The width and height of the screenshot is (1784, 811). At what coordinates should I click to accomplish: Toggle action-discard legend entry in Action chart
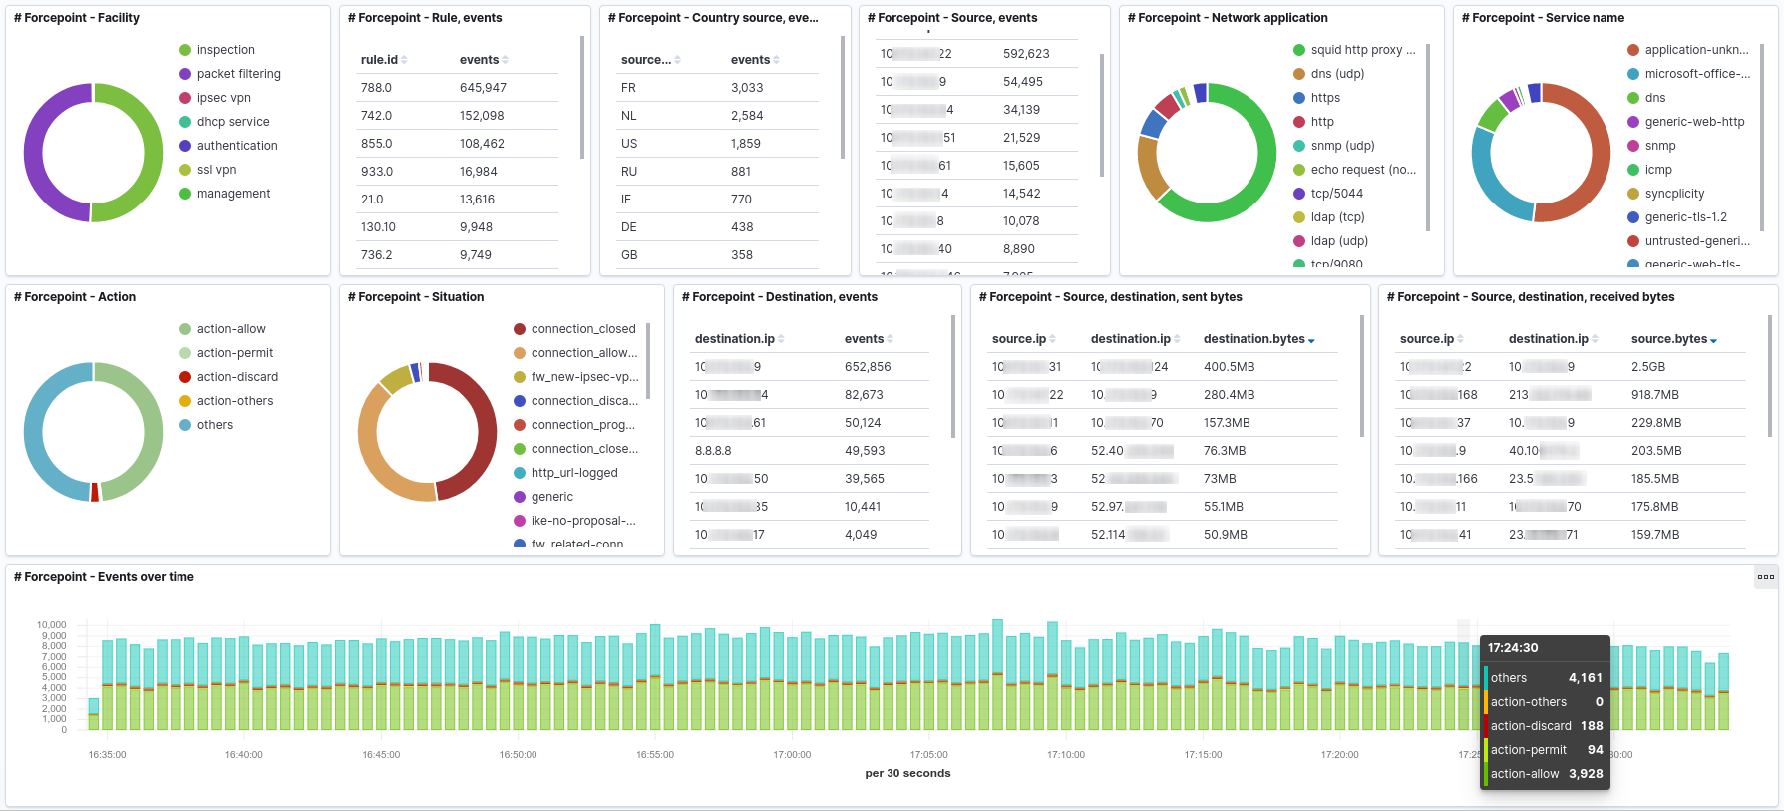click(x=237, y=377)
